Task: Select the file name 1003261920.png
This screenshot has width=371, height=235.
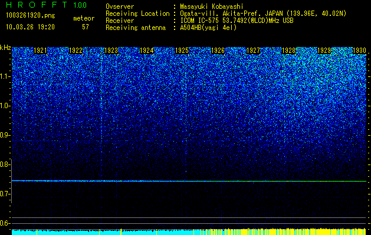Action: coord(31,15)
